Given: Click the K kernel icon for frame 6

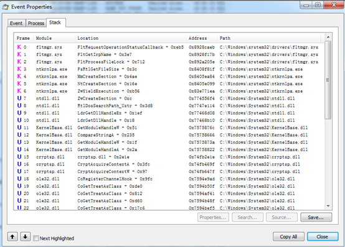Looking at the screenshot, I should coord(19,91).
